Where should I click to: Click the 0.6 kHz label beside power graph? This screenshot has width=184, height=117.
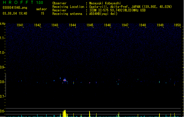point(2,111)
